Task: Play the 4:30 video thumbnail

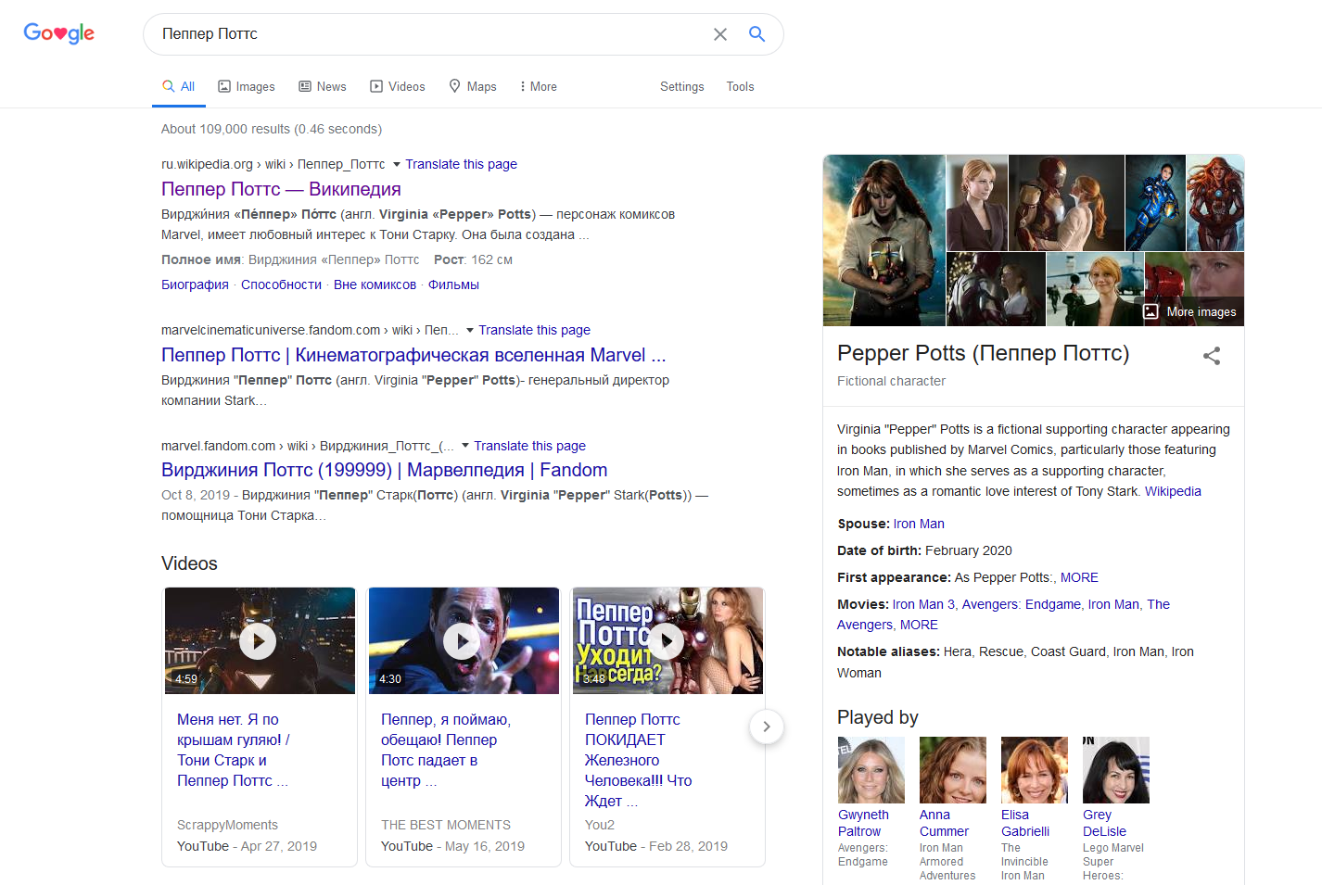Action: click(x=463, y=640)
